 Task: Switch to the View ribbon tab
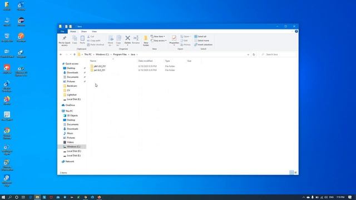(x=94, y=32)
